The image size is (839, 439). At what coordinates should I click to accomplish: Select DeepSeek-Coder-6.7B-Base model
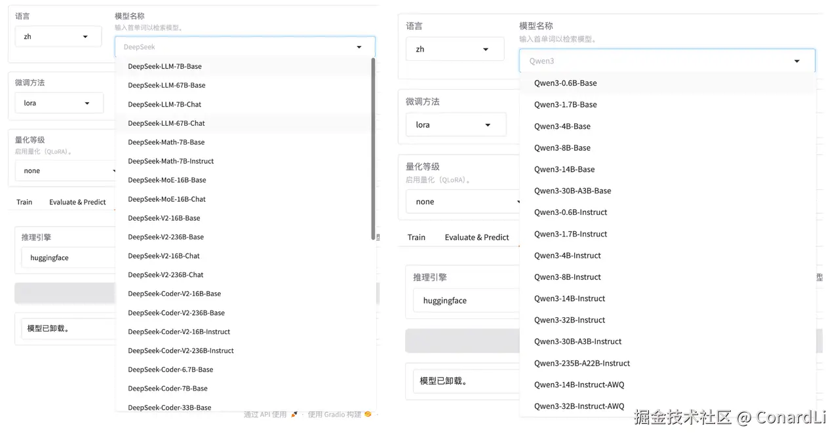[x=243, y=370]
